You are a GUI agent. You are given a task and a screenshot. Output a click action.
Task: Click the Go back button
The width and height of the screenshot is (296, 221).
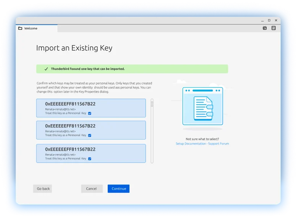coord(42,188)
